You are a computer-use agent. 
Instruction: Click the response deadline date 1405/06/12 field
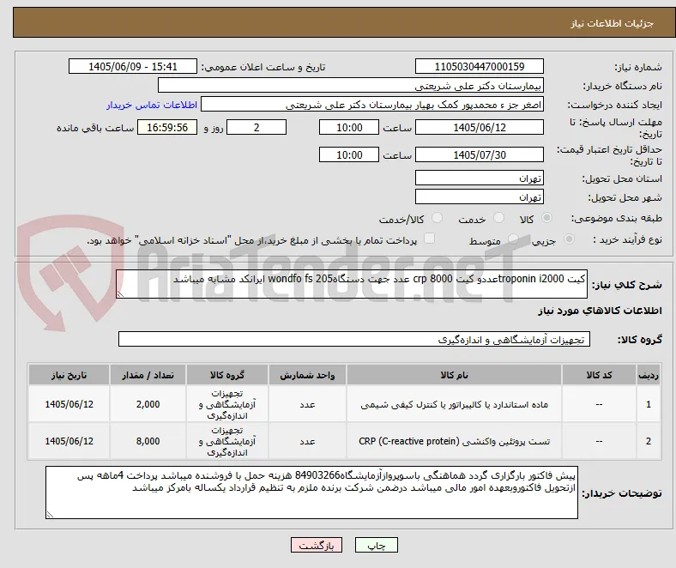480,127
